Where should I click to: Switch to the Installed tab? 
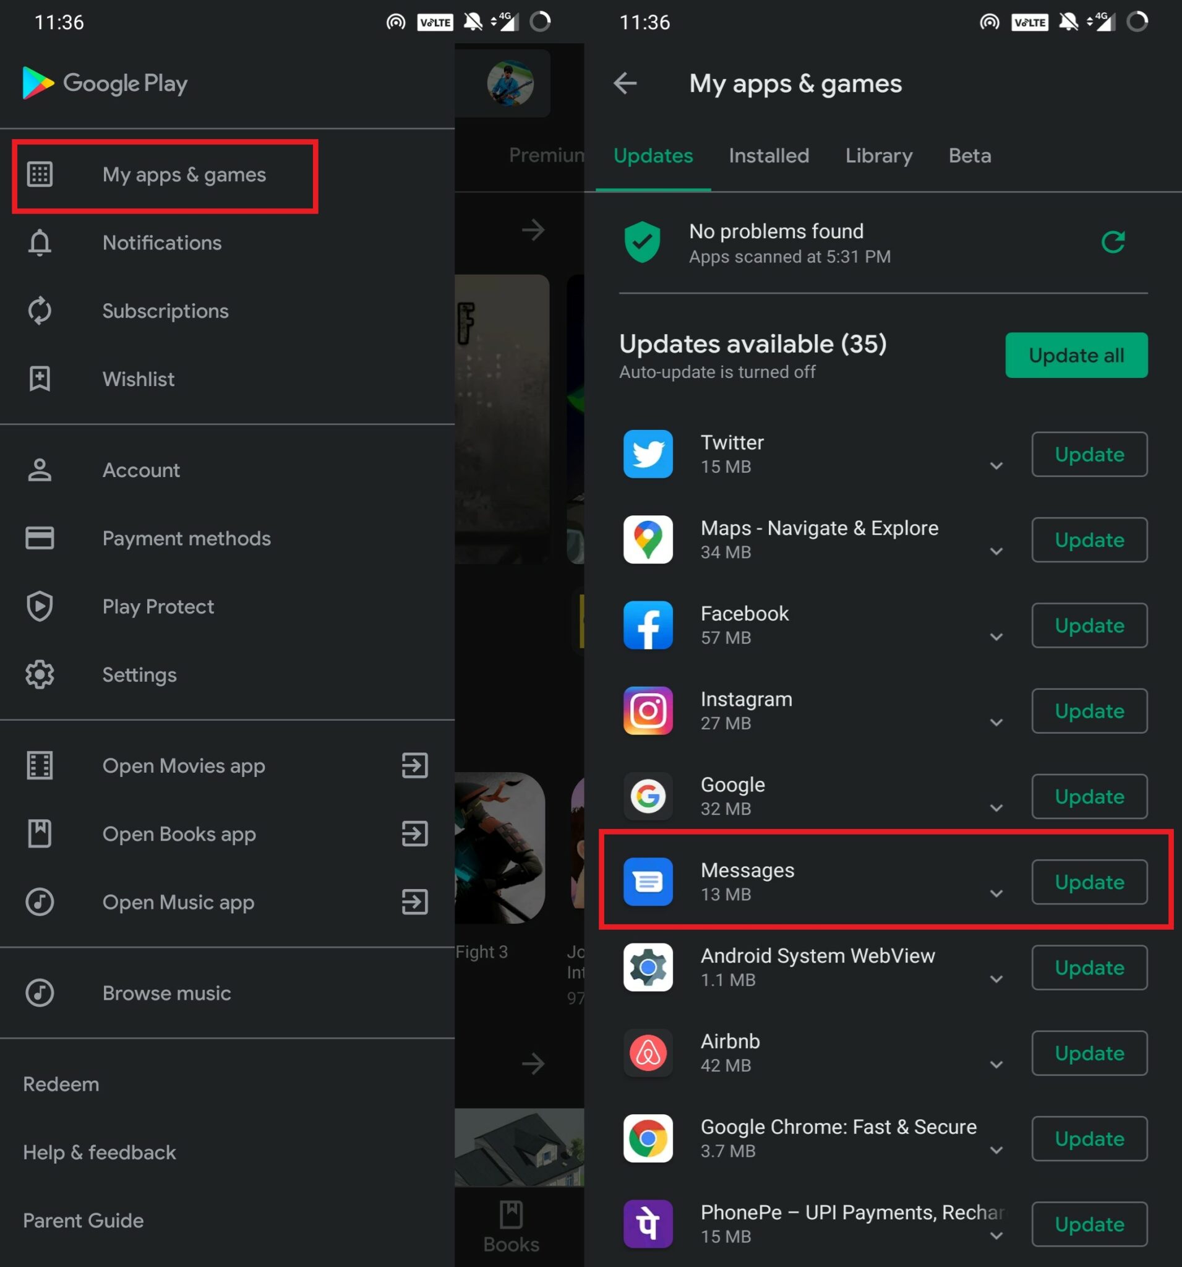pyautogui.click(x=769, y=156)
